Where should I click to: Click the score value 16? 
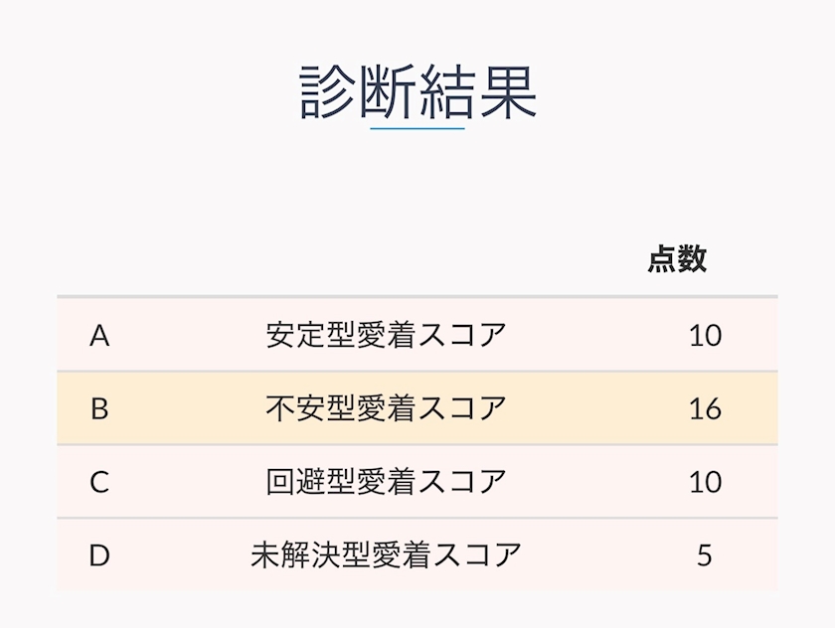tap(704, 408)
